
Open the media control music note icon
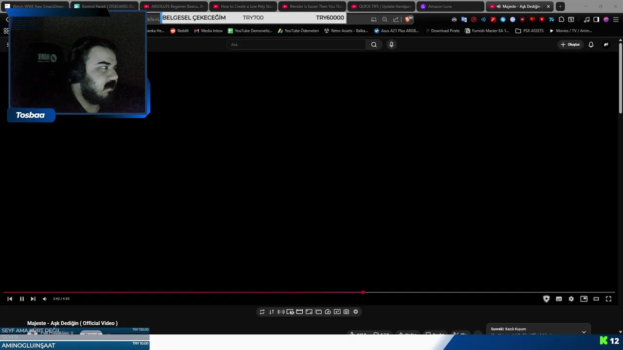click(586, 19)
